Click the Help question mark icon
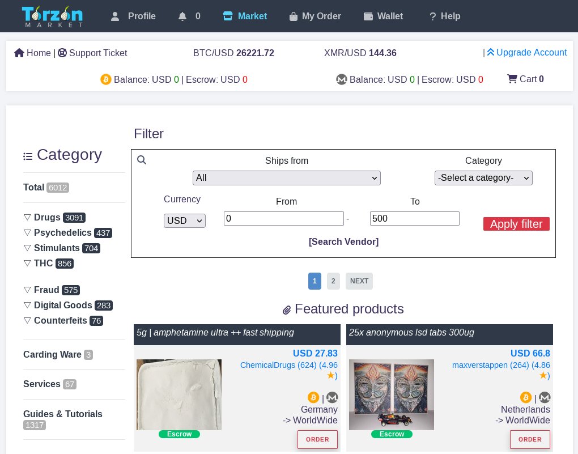Viewport: 578px width, 454px height. tap(432, 16)
